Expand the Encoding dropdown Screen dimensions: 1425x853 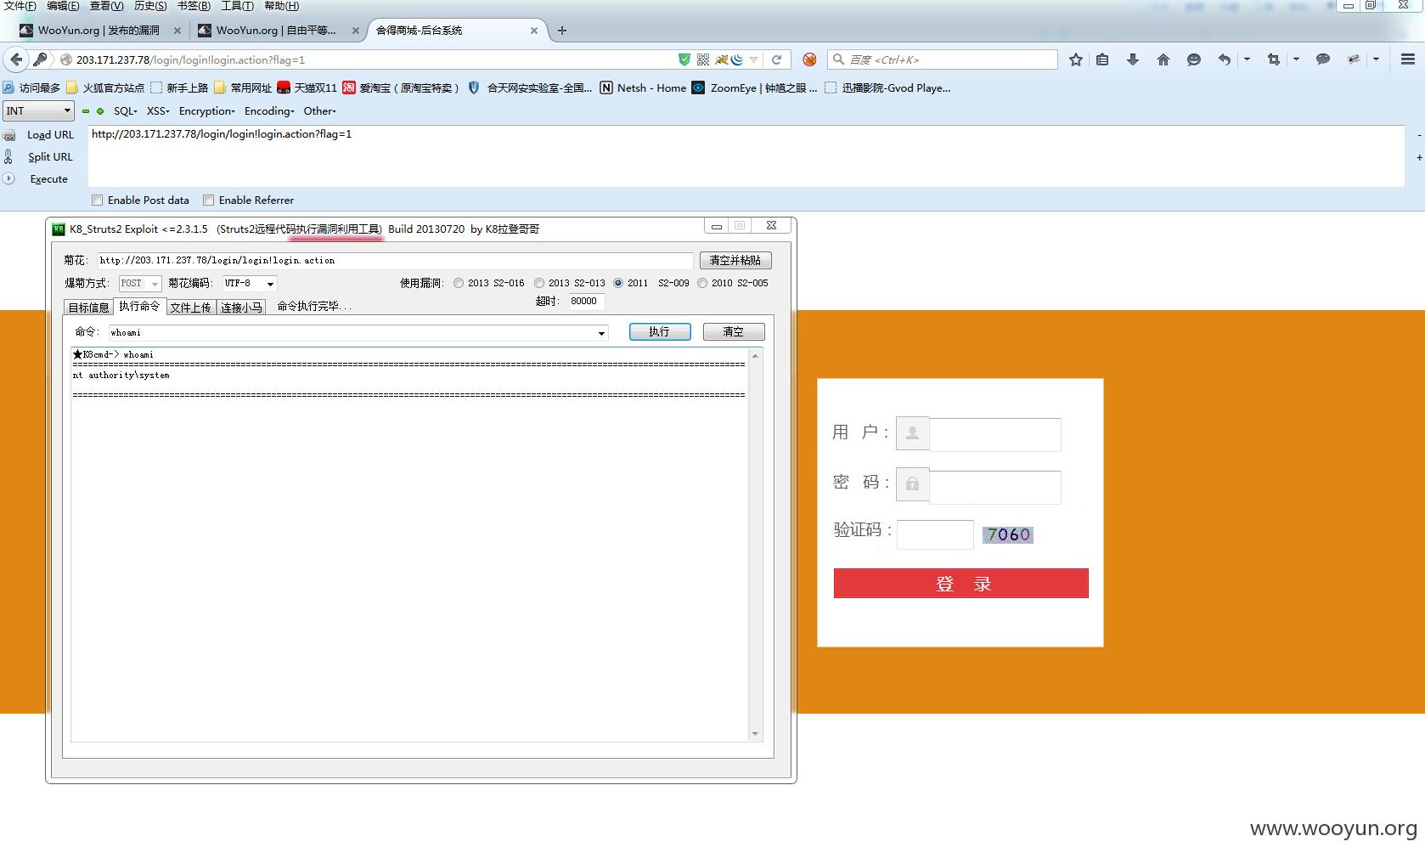pos(269,111)
